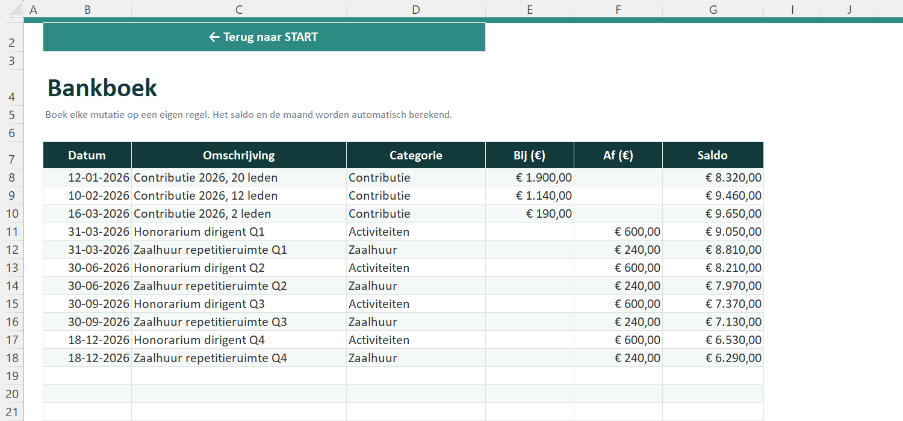
Task: Select amount cell € 1.140,00
Action: tap(530, 195)
